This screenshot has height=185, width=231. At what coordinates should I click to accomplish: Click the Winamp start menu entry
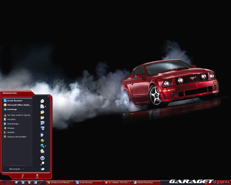pyautogui.click(x=10, y=128)
